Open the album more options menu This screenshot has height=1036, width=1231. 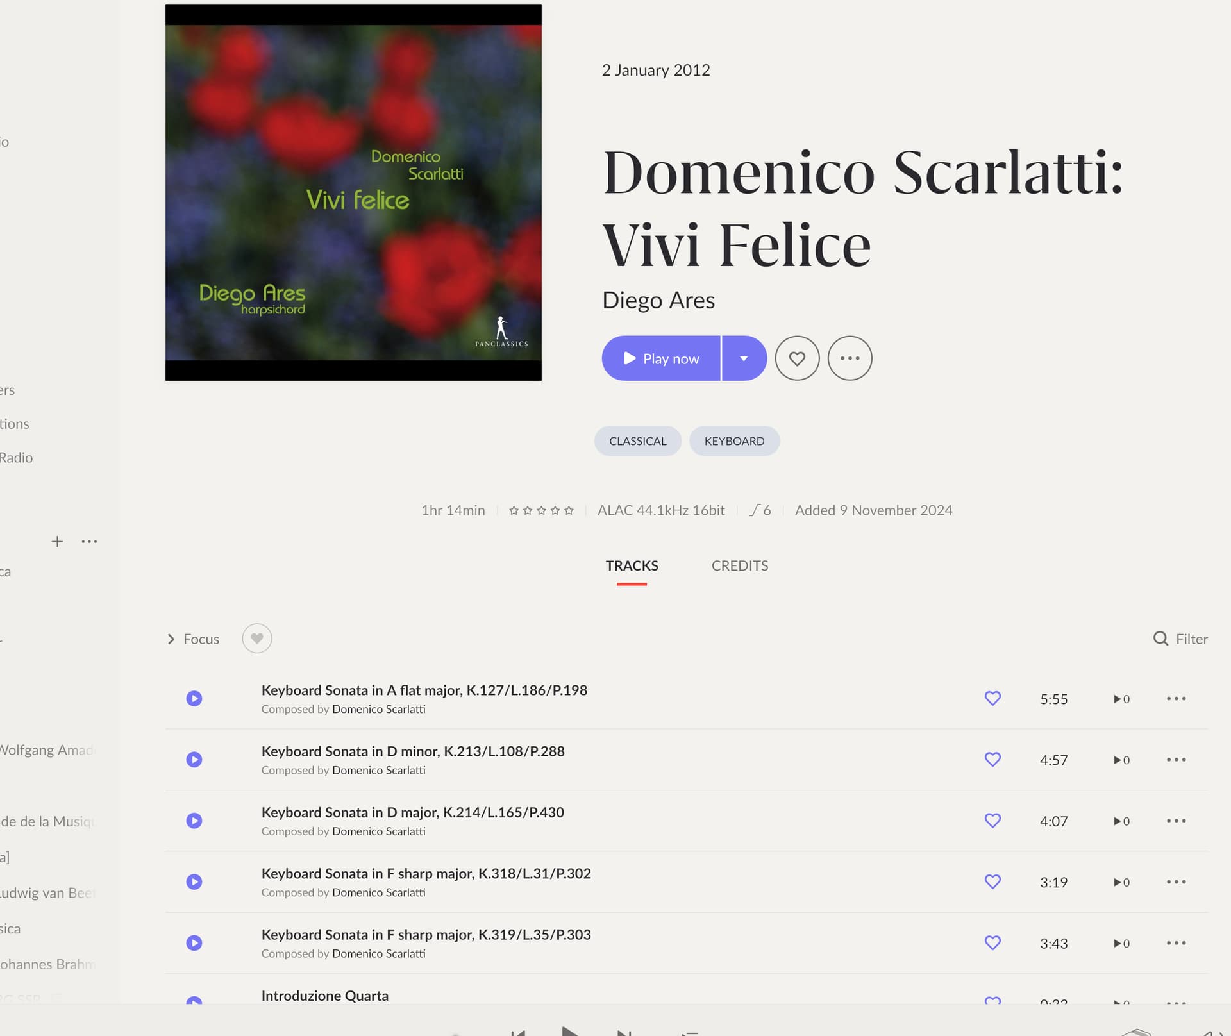[x=850, y=358]
